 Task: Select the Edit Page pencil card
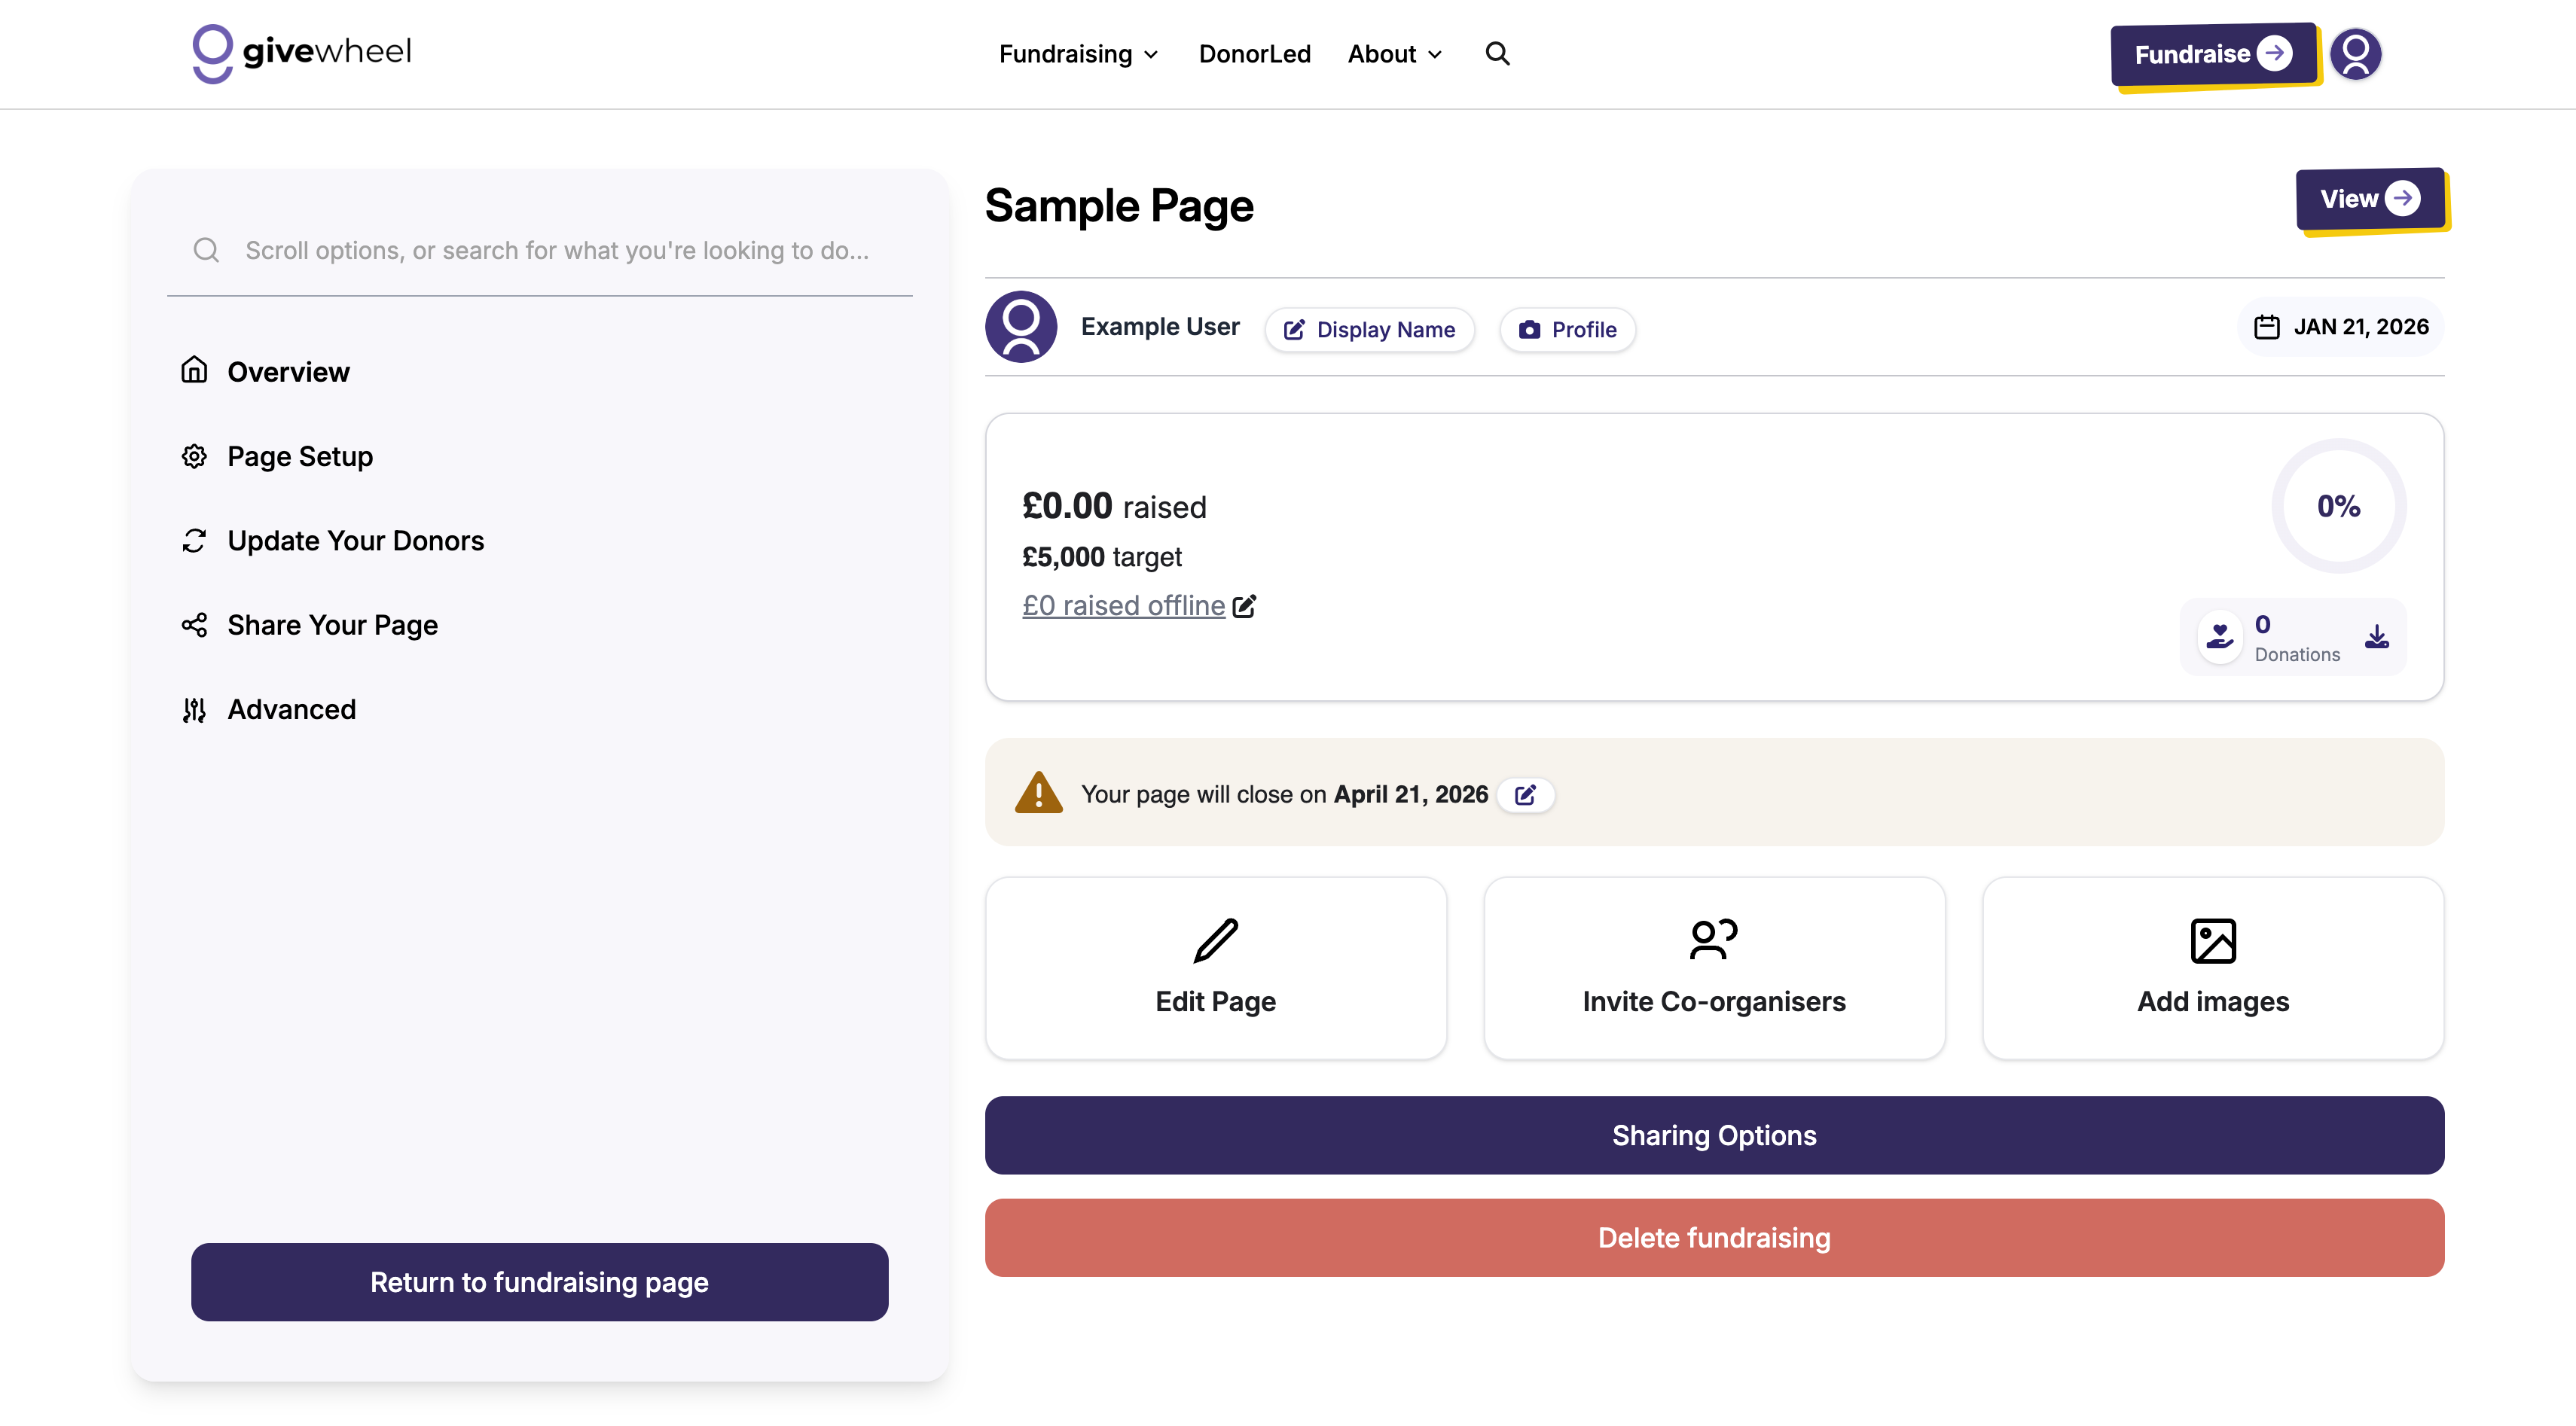(1215, 967)
